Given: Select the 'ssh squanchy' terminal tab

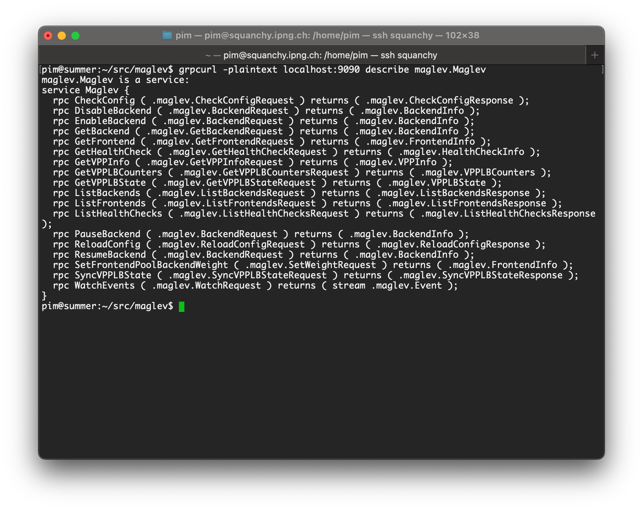Looking at the screenshot, I should [x=321, y=55].
